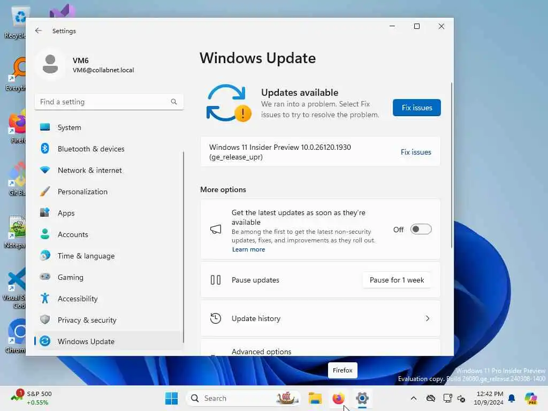This screenshot has width=548, height=411.
Task: Click the main page vertical scrollbar
Action: [x=452, y=165]
